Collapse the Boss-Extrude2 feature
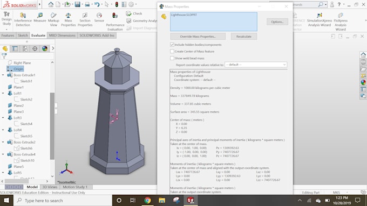Viewport: 367px width, 206px height. click(3, 142)
